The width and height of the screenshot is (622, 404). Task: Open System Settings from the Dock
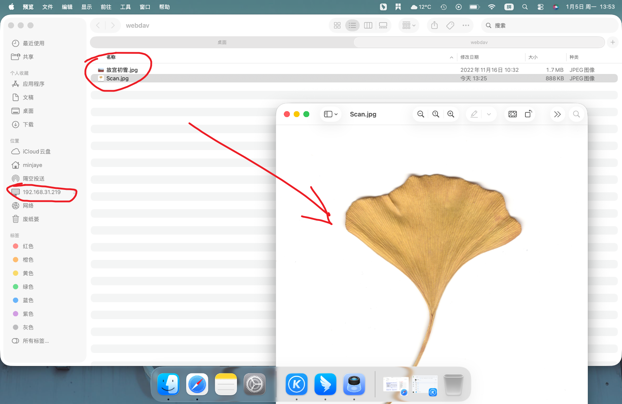tap(255, 384)
